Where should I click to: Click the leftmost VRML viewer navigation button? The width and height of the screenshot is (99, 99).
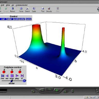point(33,91)
